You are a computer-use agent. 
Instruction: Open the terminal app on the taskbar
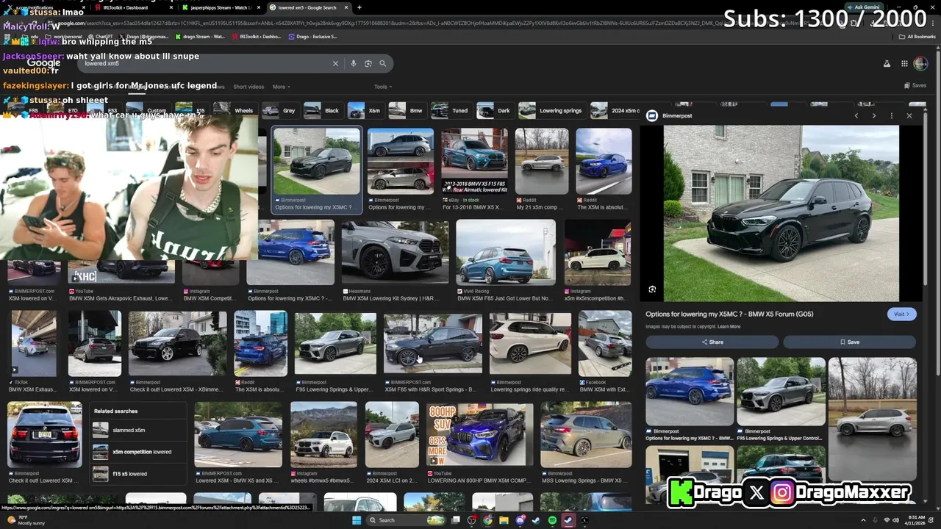click(x=584, y=520)
